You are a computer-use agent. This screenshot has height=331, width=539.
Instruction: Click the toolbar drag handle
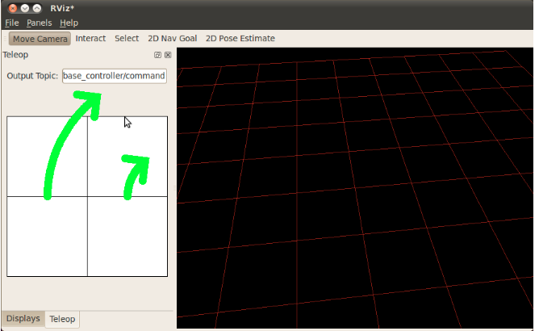[x=5, y=39]
